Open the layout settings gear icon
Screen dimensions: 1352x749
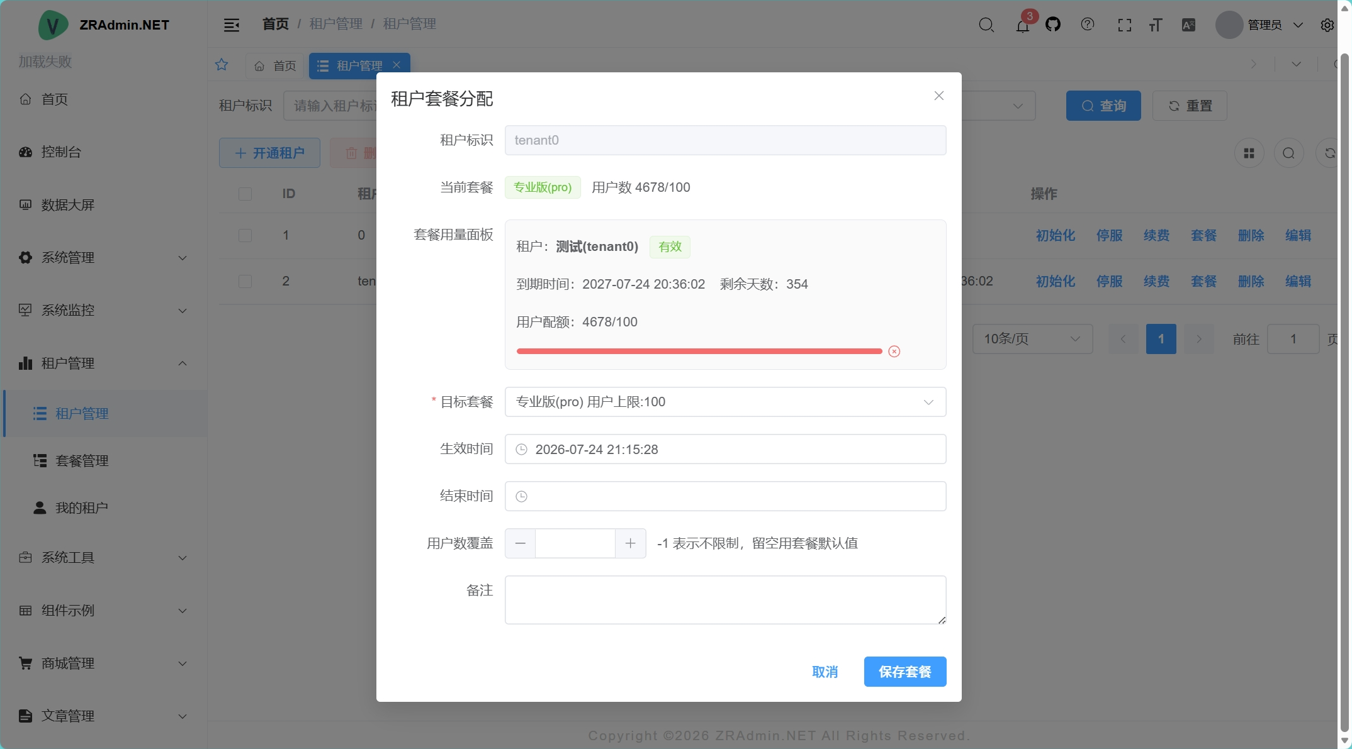pyautogui.click(x=1327, y=25)
